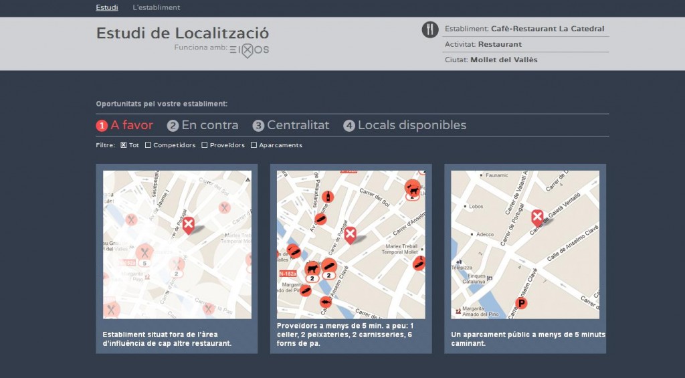Click the restaurant cluster marker labeled 5

click(x=145, y=254)
